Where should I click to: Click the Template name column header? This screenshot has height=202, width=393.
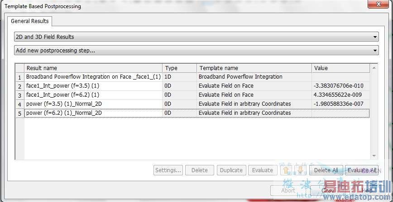pyautogui.click(x=254, y=68)
